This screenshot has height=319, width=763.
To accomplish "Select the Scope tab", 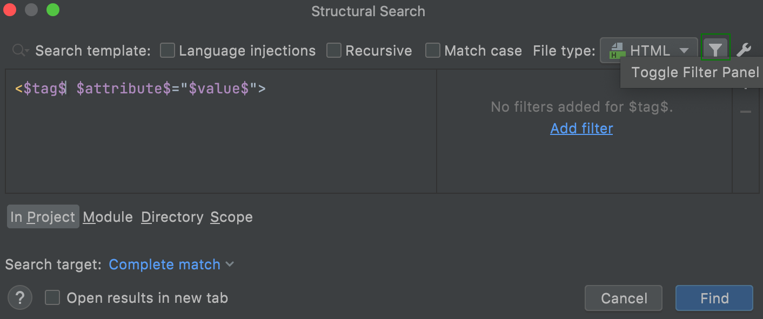I will coord(232,217).
